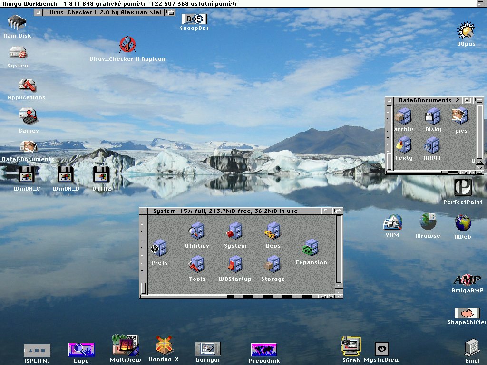This screenshot has width=487, height=365.
Task: Open the archiv drawer in Data&Documents
Action: [403, 116]
